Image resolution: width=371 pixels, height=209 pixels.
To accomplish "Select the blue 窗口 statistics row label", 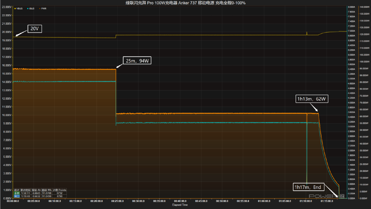I will coord(17,196).
